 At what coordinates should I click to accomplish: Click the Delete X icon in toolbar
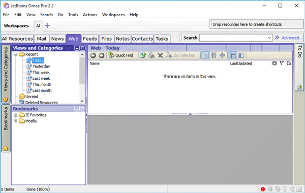(160, 55)
